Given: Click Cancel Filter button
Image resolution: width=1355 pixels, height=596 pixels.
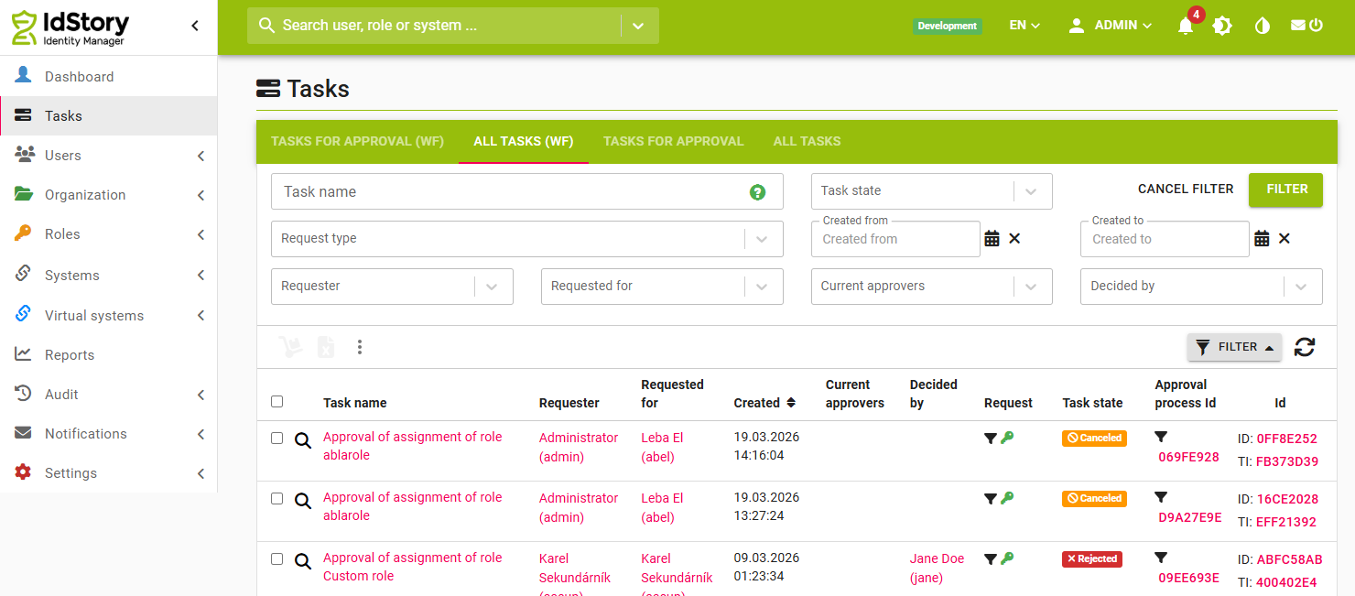Looking at the screenshot, I should 1186,190.
